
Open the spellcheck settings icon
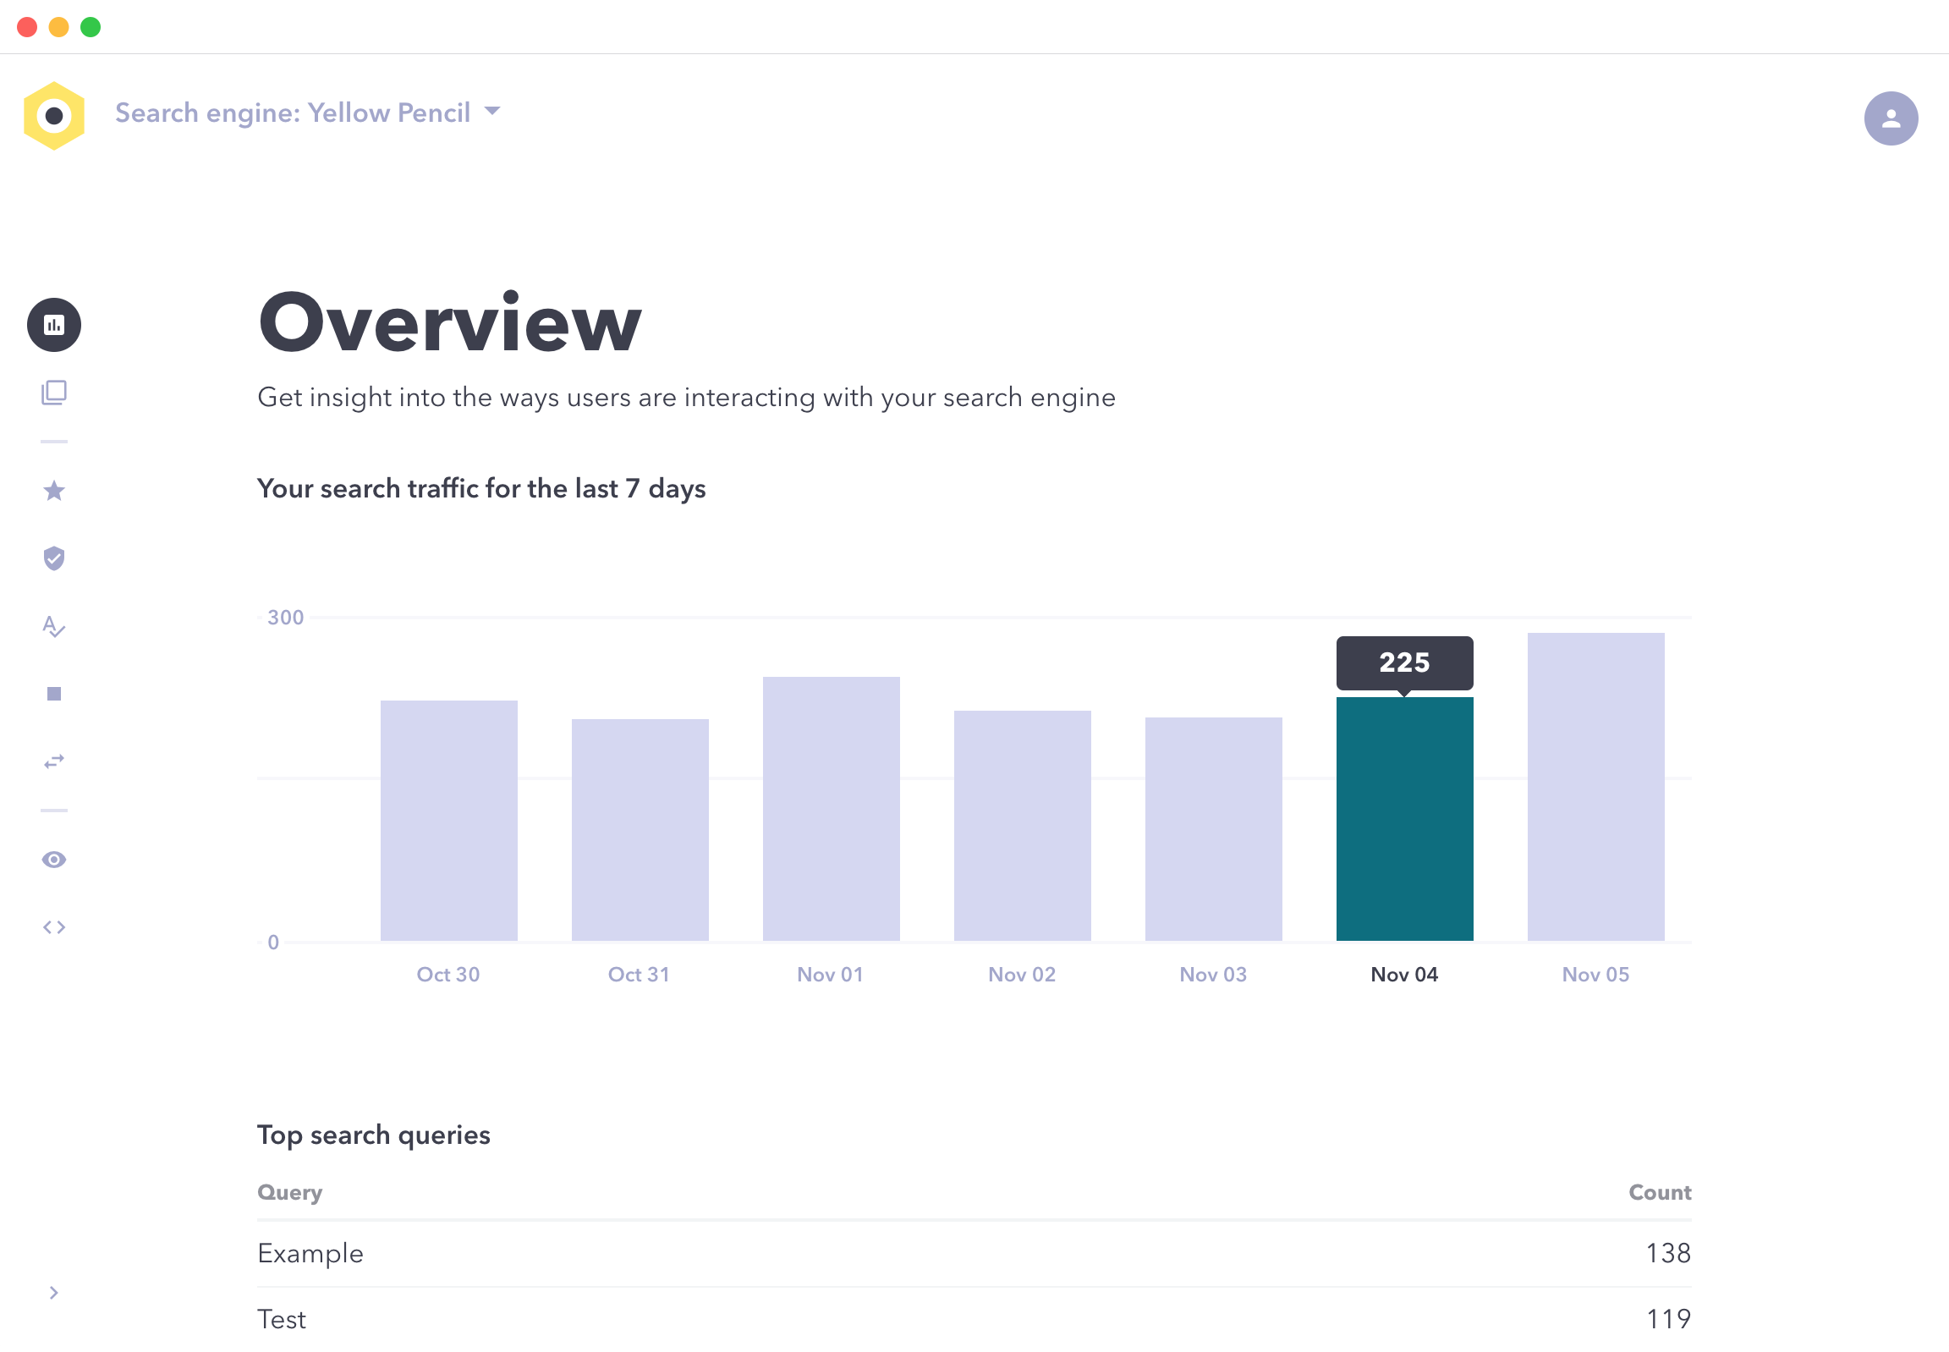pyautogui.click(x=53, y=627)
